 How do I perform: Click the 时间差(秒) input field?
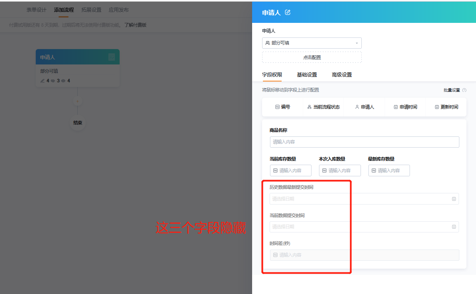364,255
